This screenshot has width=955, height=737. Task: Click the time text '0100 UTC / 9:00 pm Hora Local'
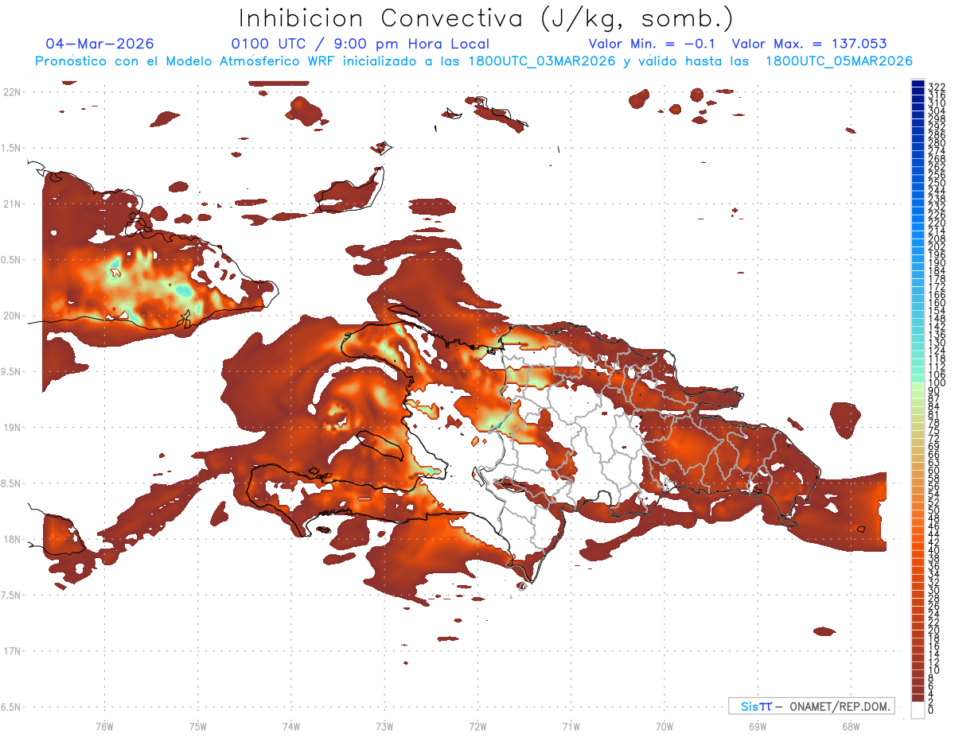click(360, 44)
